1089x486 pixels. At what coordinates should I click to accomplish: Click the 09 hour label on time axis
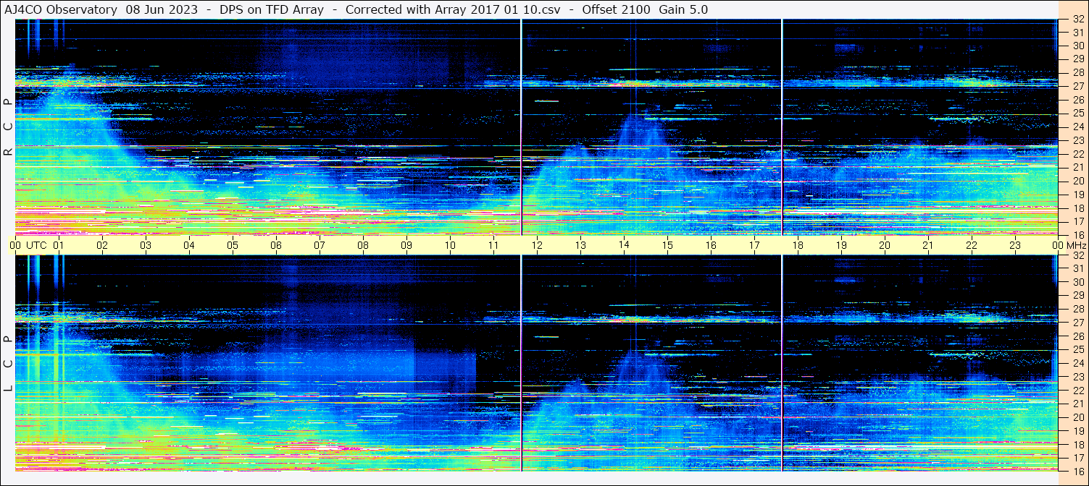(406, 245)
